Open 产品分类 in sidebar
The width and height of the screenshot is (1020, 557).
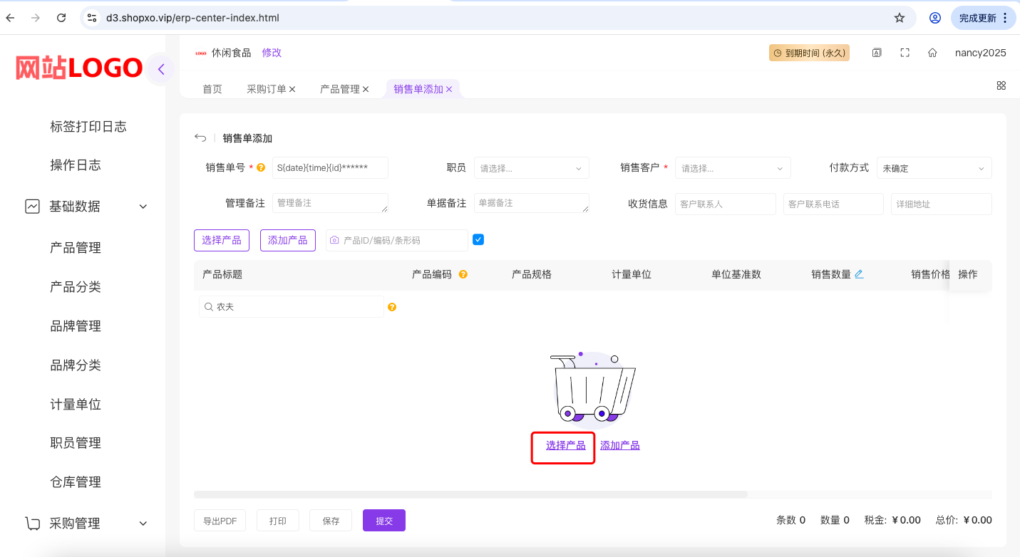click(x=76, y=287)
